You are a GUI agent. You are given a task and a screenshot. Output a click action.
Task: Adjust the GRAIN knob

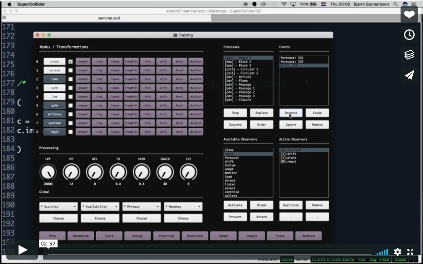165,172
